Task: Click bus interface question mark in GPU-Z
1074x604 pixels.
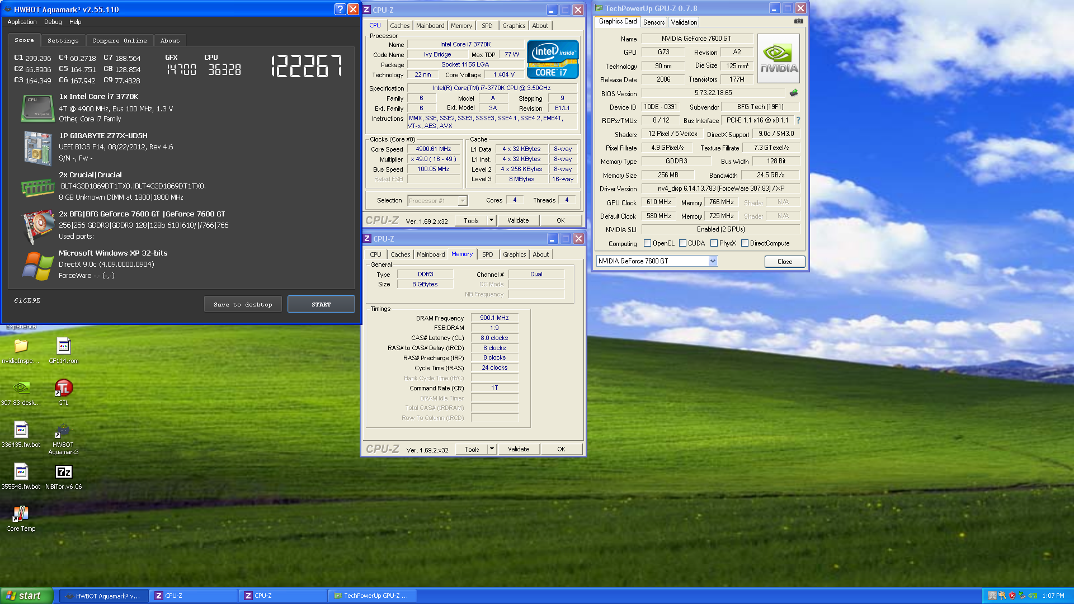Action: tap(798, 120)
